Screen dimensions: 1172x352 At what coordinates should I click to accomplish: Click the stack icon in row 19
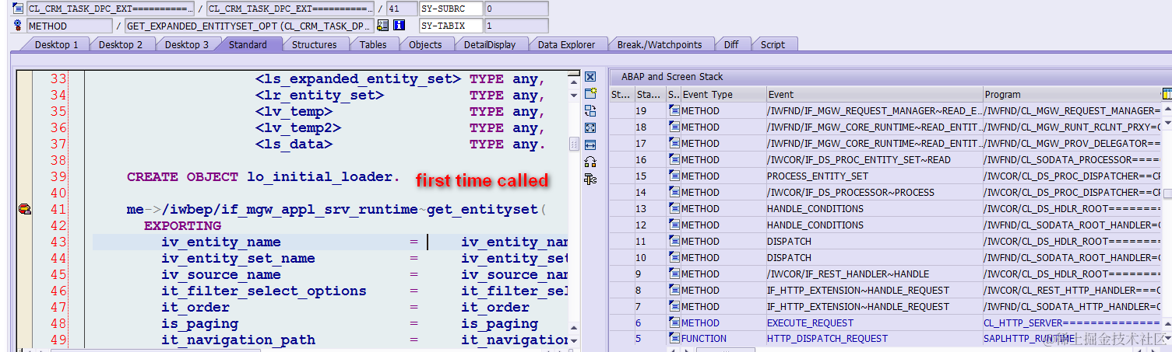pyautogui.click(x=674, y=110)
